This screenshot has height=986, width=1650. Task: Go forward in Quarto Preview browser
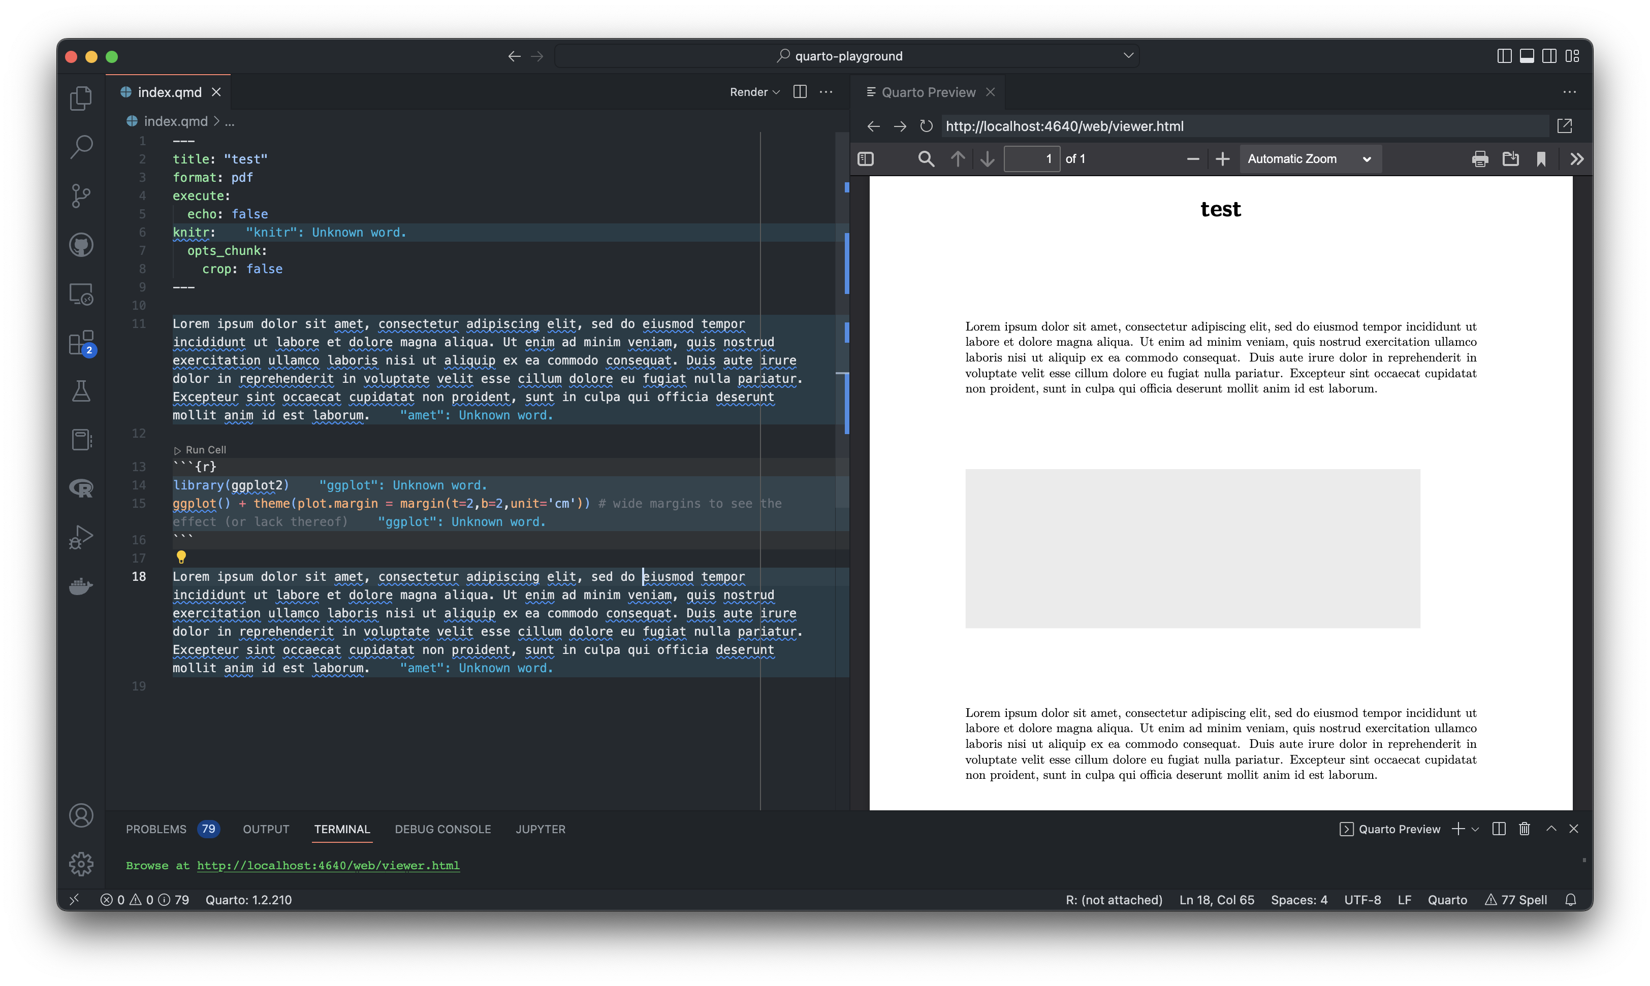pyautogui.click(x=900, y=126)
